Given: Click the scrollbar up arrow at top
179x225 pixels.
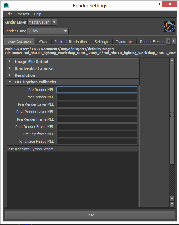Looking at the screenshot, I should point(172,60).
